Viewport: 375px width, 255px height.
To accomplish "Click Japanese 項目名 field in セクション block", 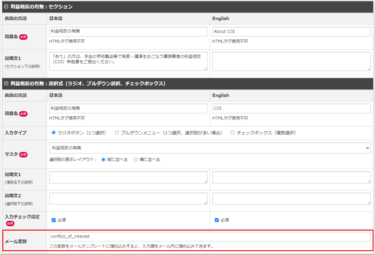I will [128, 32].
